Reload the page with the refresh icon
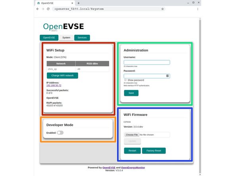This screenshot has width=235, height=176. click(x=48, y=9)
